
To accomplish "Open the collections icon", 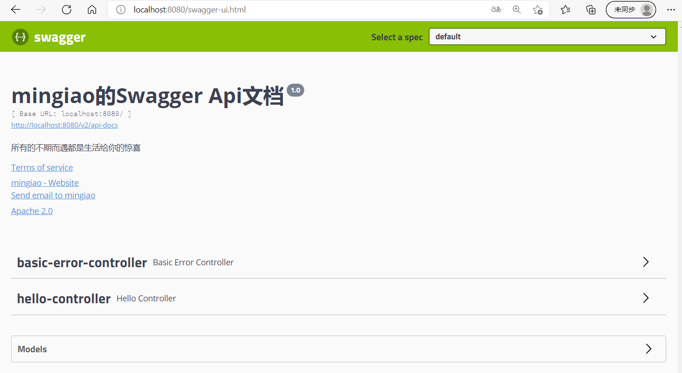I will [x=591, y=10].
